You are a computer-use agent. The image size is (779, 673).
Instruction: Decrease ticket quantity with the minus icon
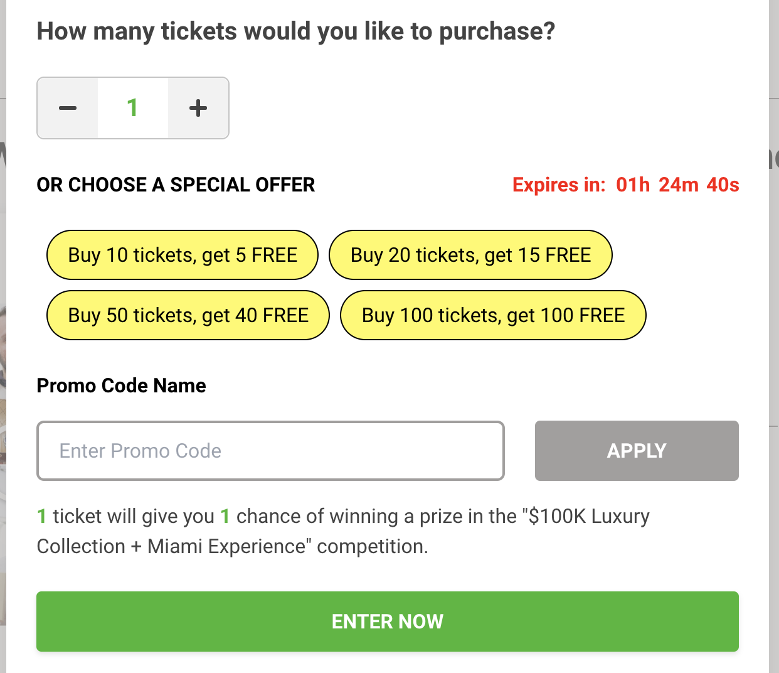pyautogui.click(x=68, y=108)
